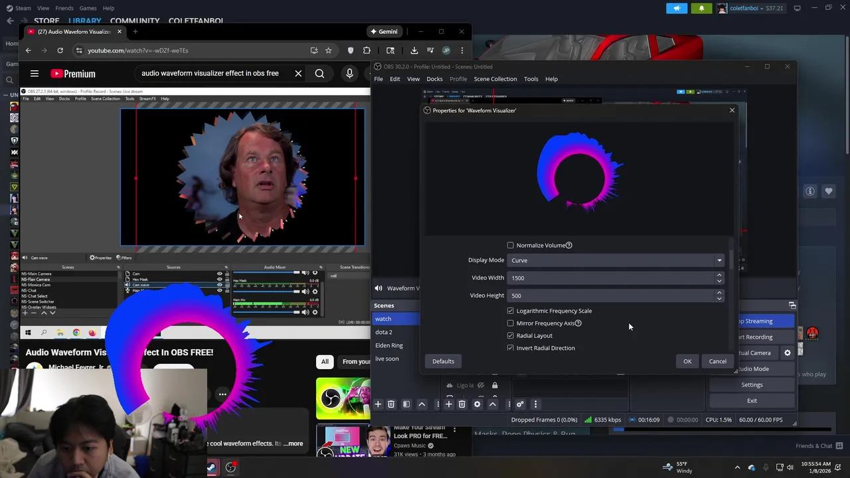
Task: Open the OBS Tools menu
Action: [x=531, y=79]
